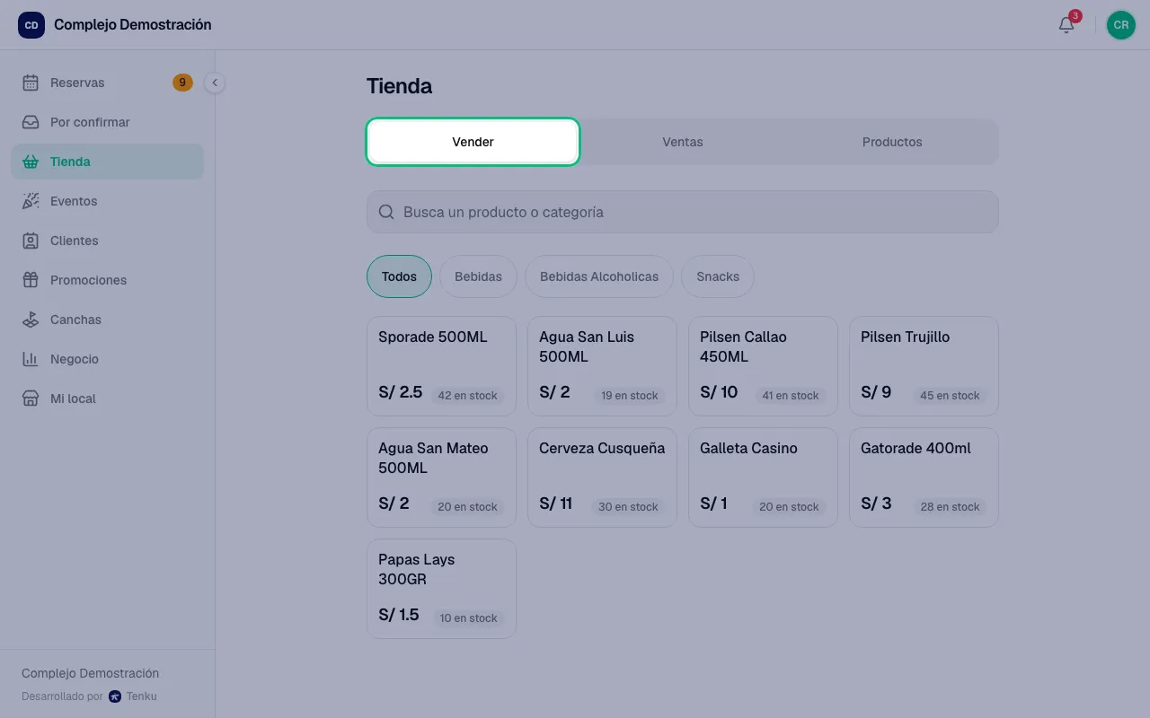Screen dimensions: 1150x718
Task: Focus the product search field
Action: 683,212
